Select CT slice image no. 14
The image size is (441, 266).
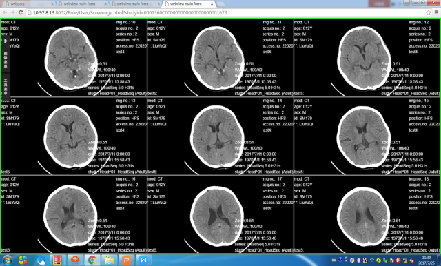tap(220, 136)
